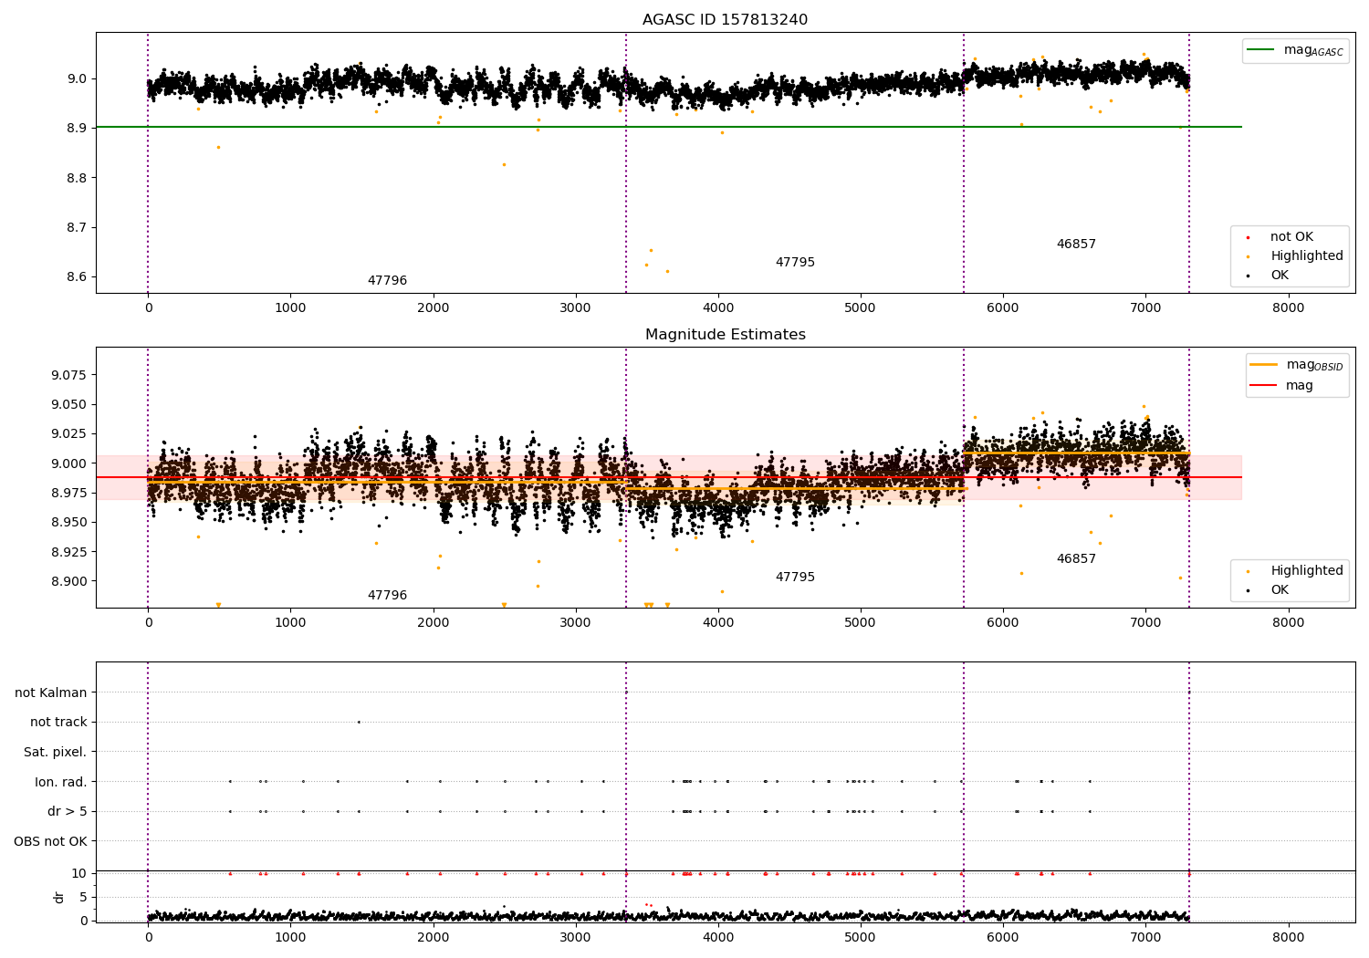Click the mag OBSID legend entry

[x=1314, y=365]
